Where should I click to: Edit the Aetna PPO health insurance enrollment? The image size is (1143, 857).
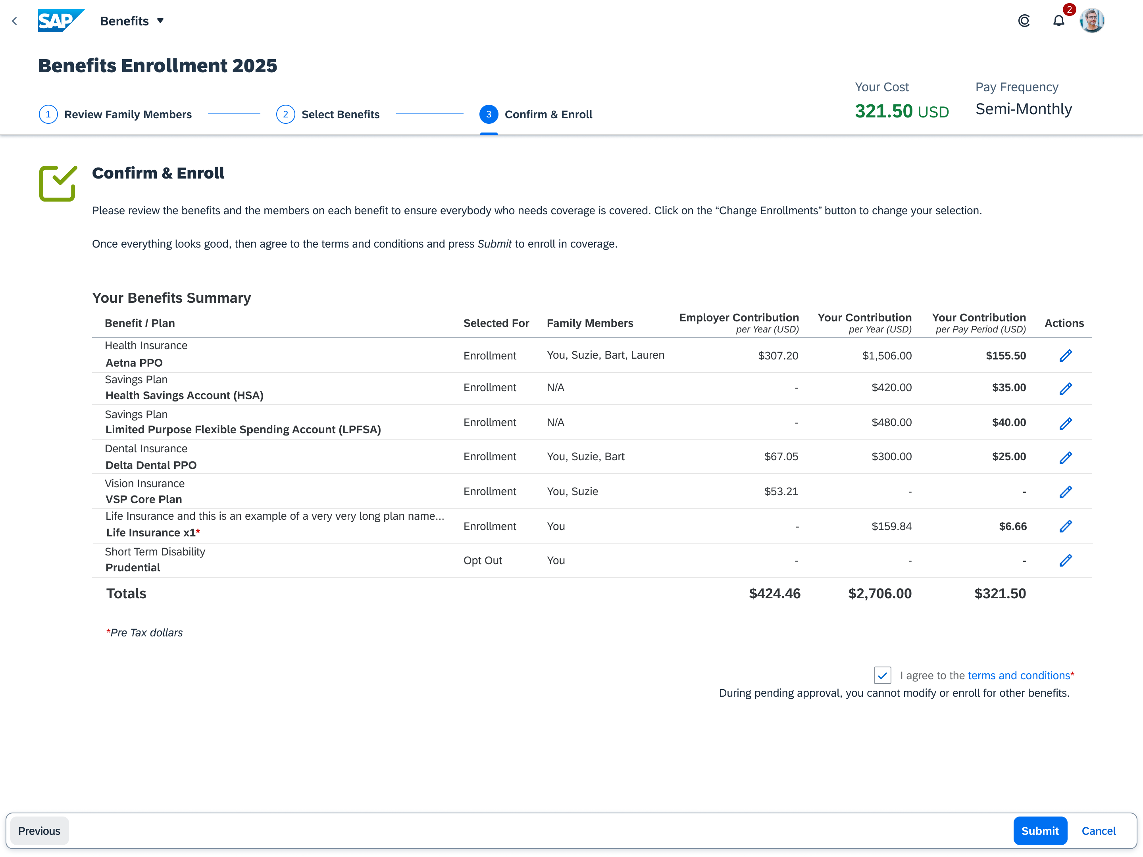point(1066,355)
